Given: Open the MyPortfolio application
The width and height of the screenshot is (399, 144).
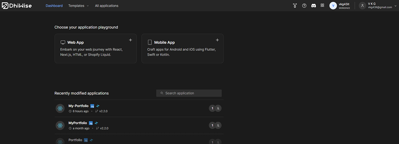Looking at the screenshot, I should click(x=78, y=123).
